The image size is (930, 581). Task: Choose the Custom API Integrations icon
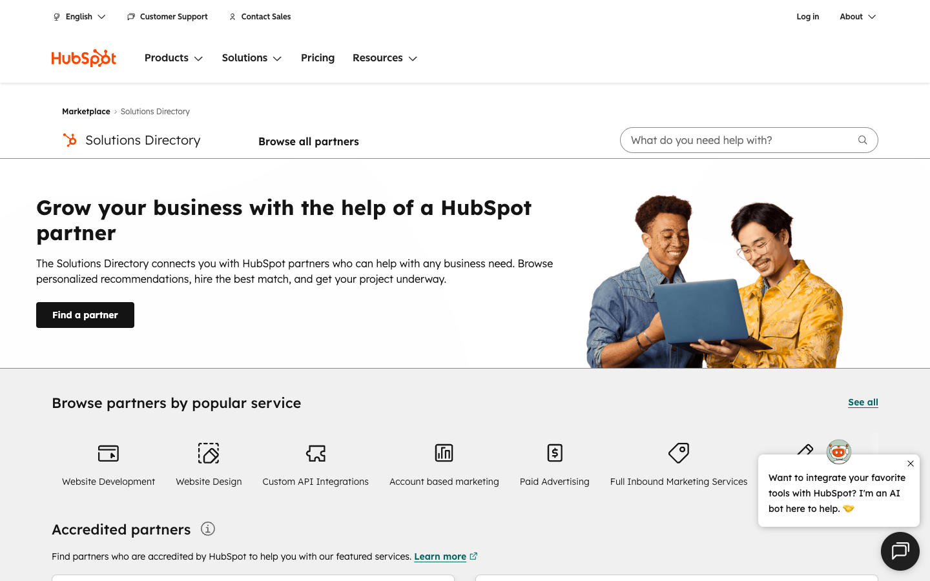(x=315, y=453)
